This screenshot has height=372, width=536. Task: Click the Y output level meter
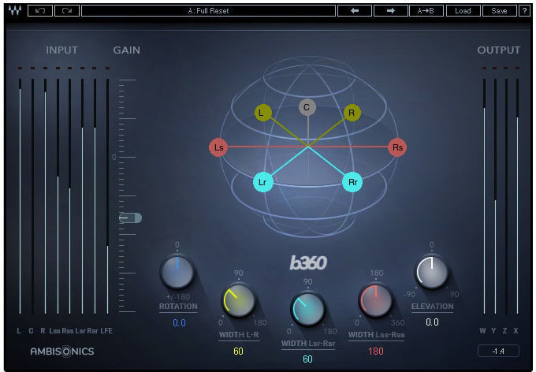tap(495, 196)
